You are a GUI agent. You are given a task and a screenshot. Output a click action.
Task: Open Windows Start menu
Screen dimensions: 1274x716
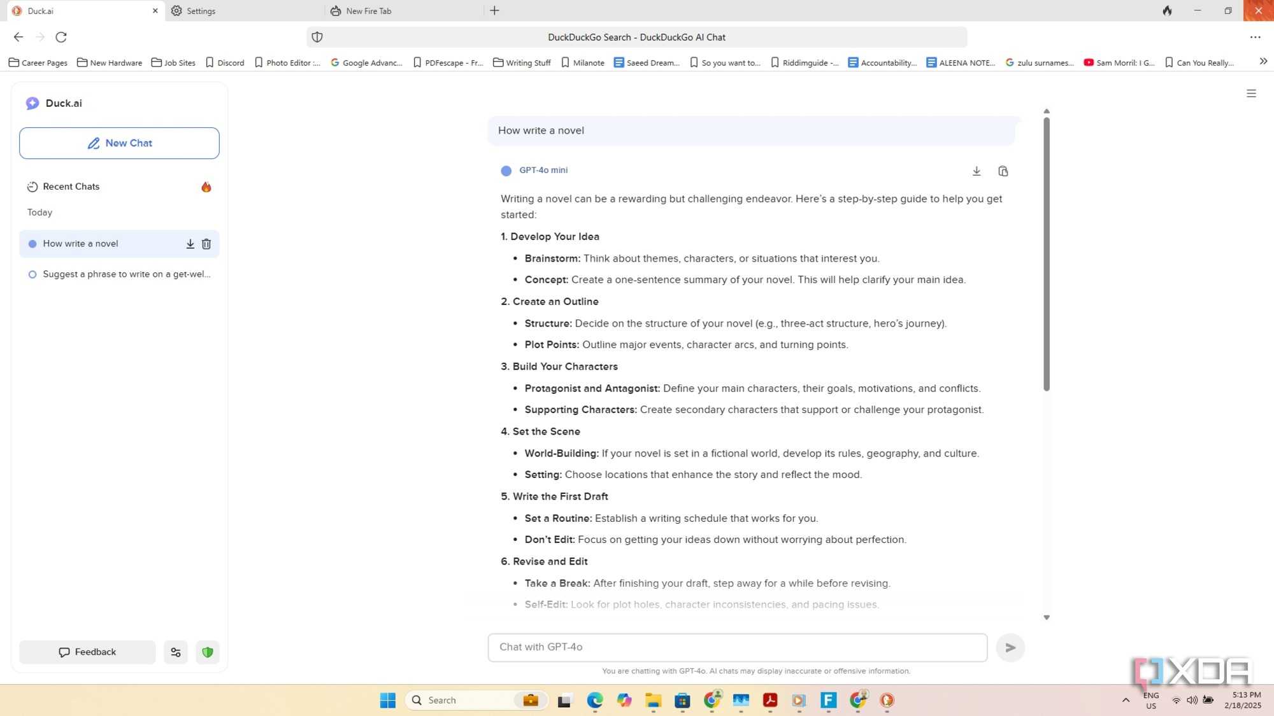387,700
